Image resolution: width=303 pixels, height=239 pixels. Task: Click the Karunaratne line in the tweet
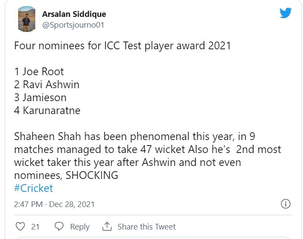click(47, 110)
